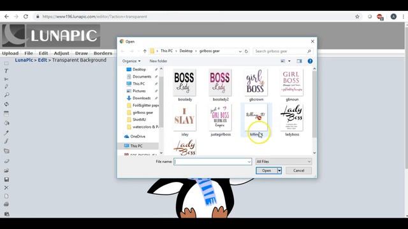This screenshot has height=229, width=408.
Task: Select Downloads in the navigation pane
Action: click(x=142, y=98)
